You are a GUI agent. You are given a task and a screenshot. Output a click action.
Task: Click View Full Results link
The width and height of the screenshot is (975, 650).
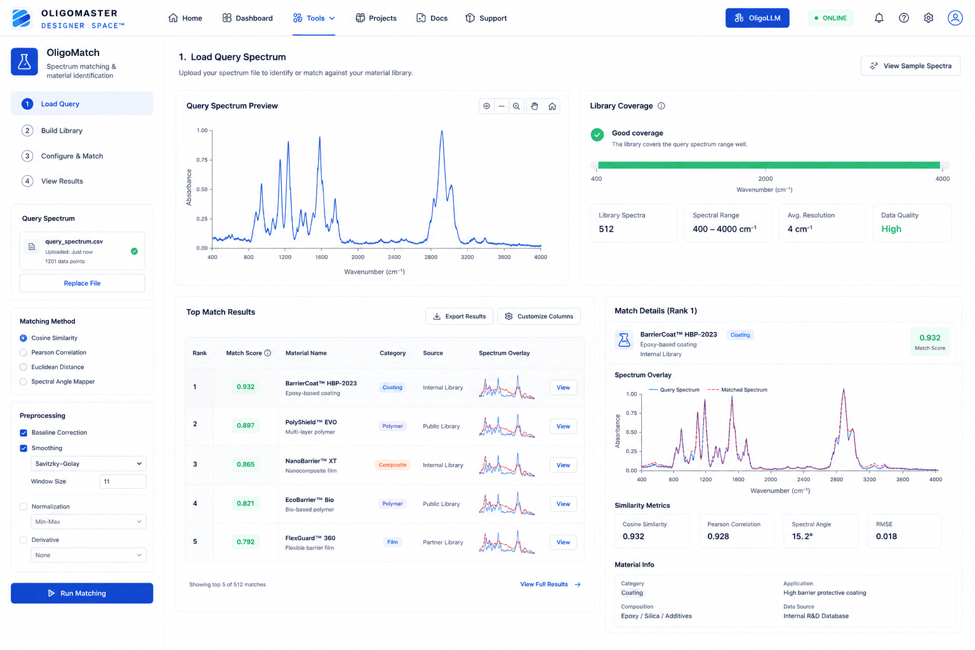(x=550, y=585)
